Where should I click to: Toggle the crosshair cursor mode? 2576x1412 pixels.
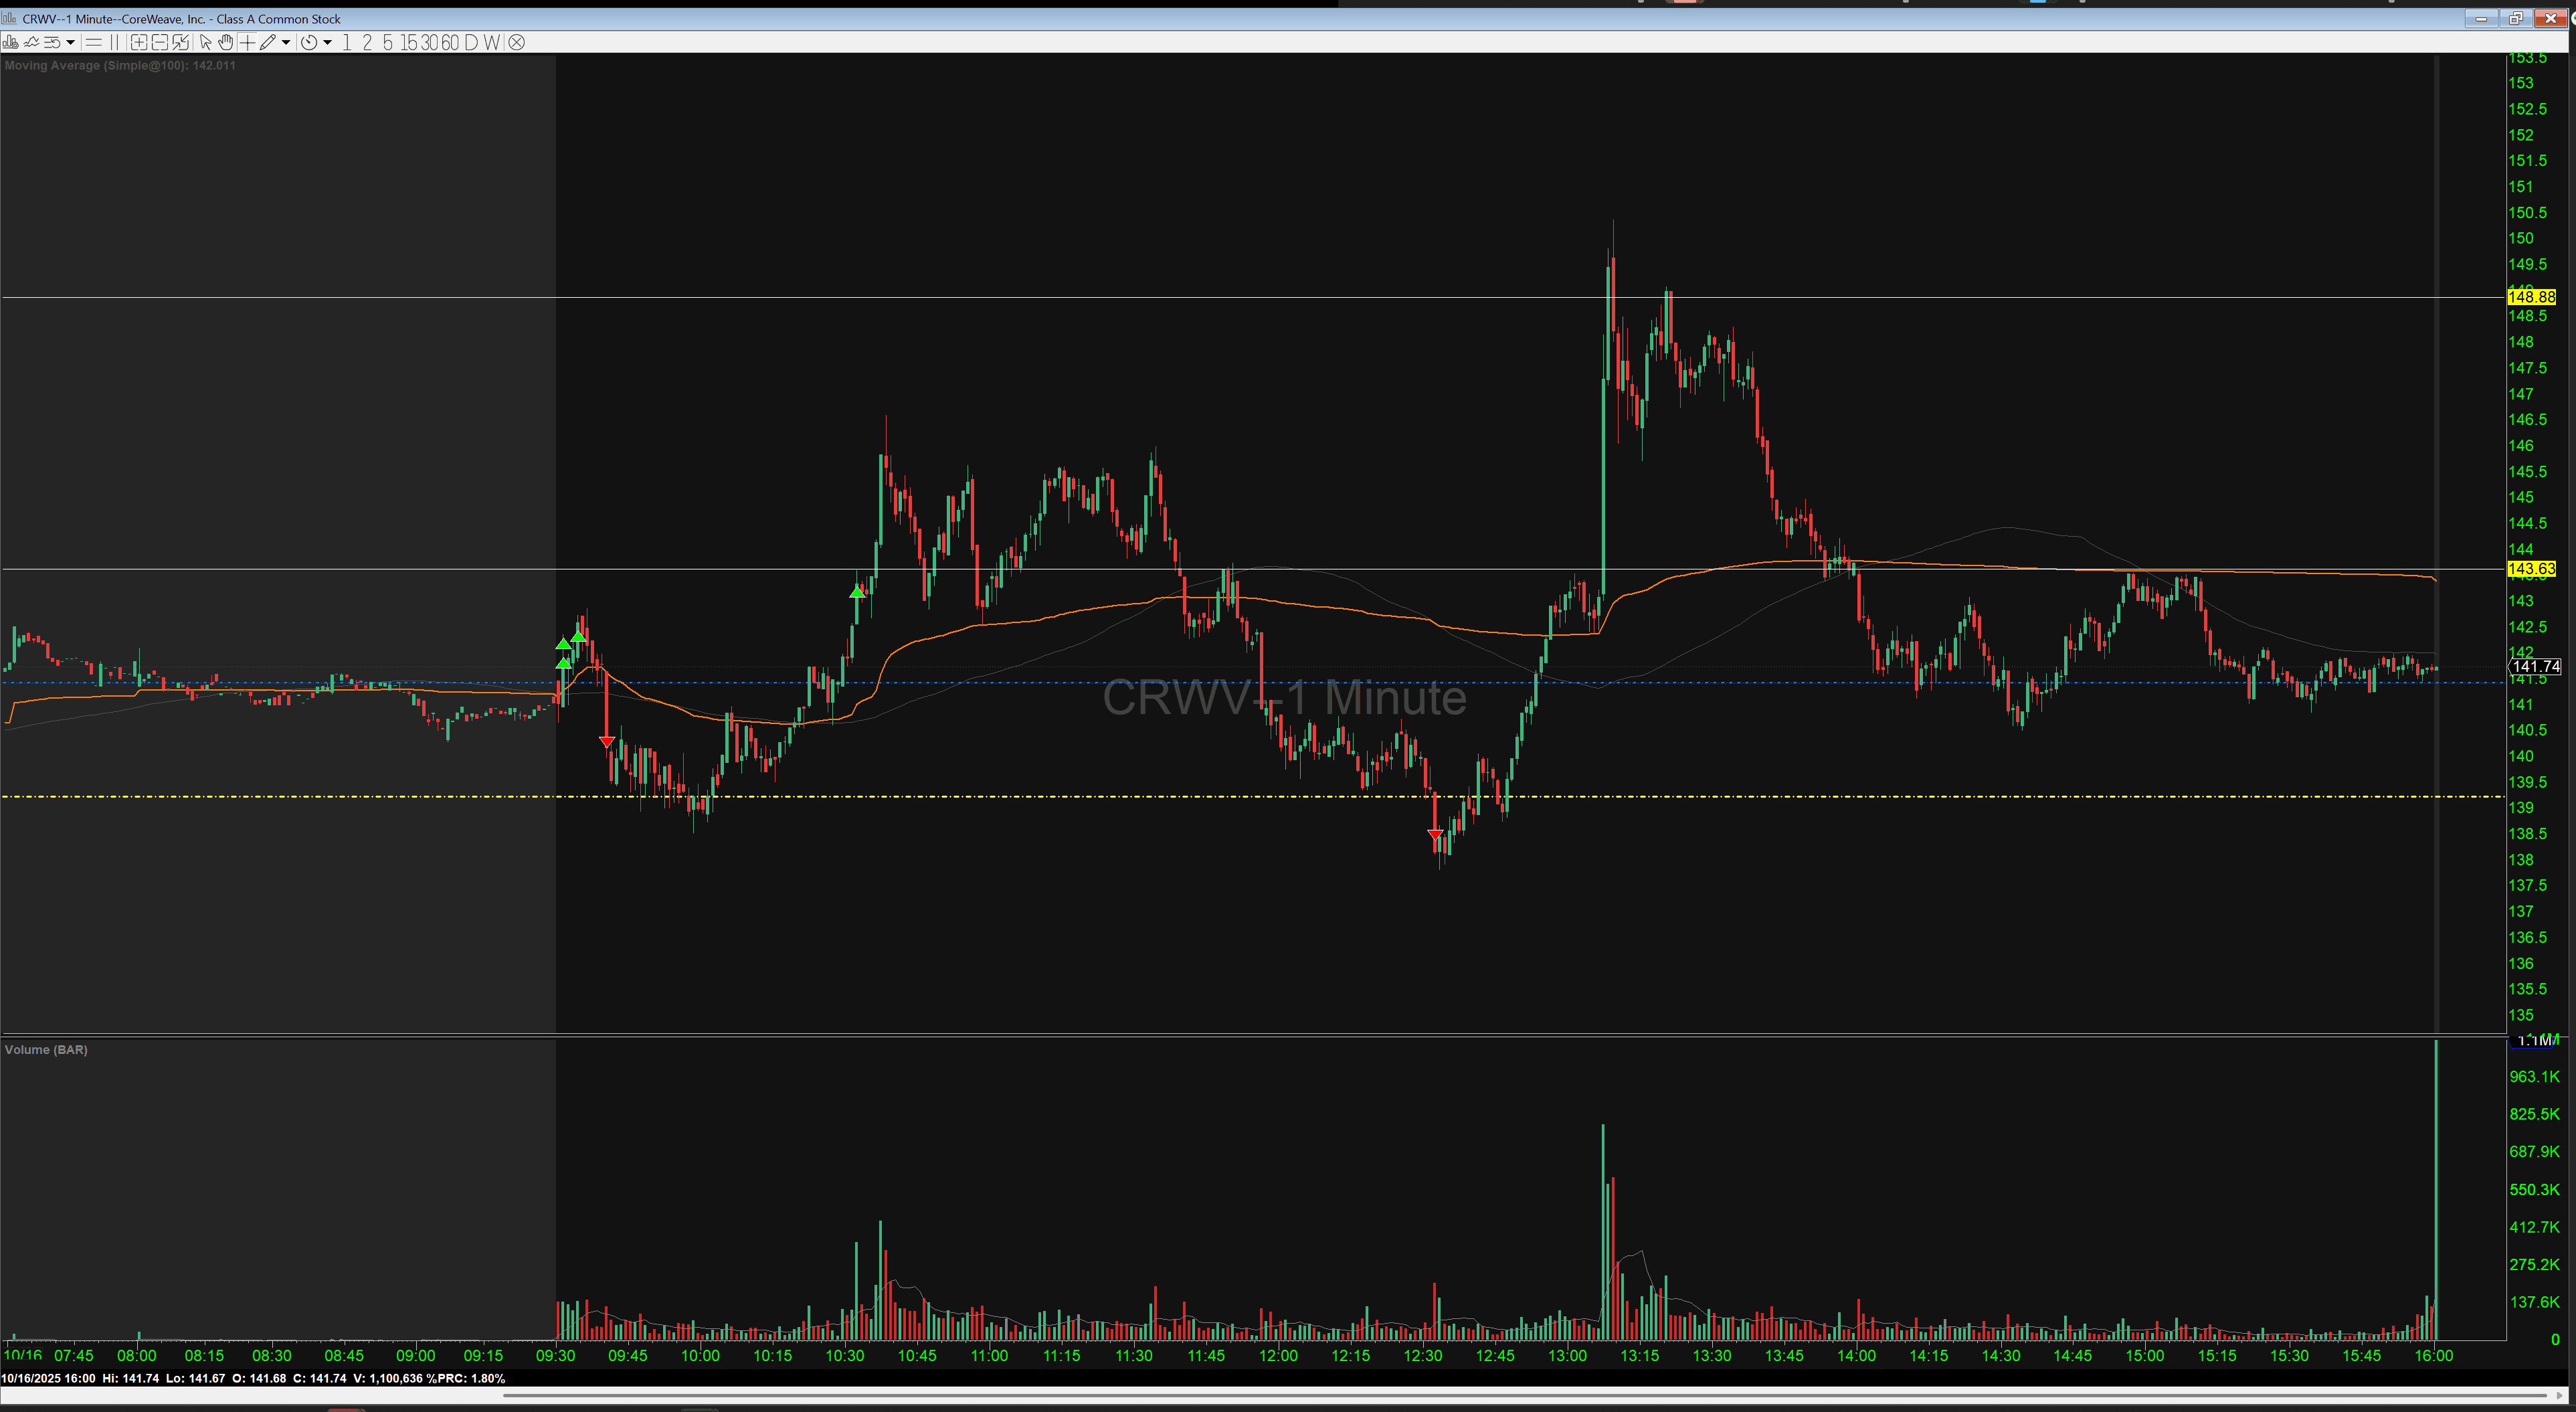coord(247,42)
